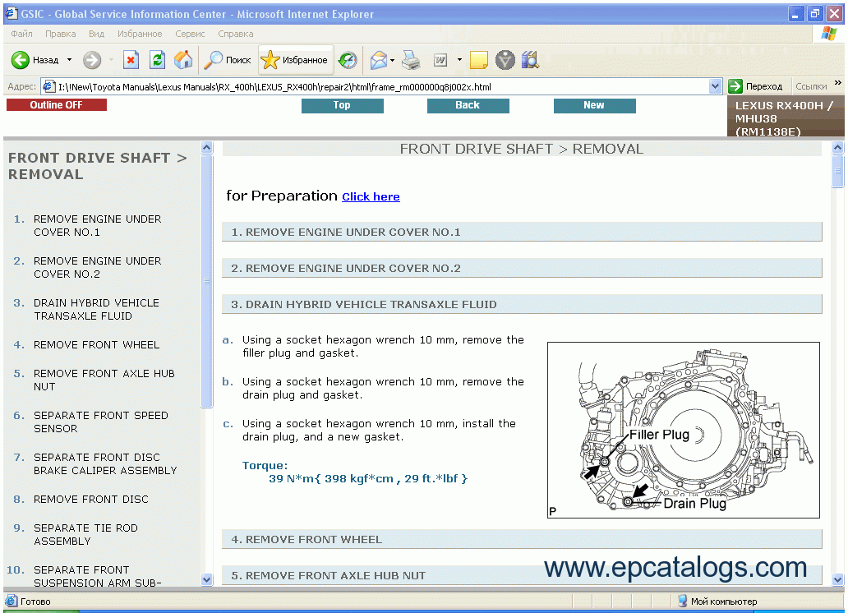Open the Правка menu
The width and height of the screenshot is (848, 613).
click(61, 34)
